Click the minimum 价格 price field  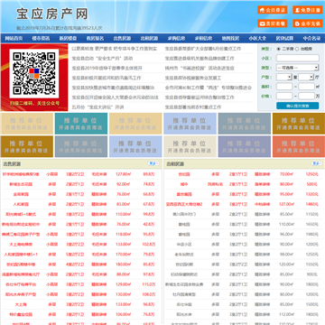point(284,97)
